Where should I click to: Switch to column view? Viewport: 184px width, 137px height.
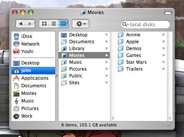pyautogui.click(x=63, y=24)
